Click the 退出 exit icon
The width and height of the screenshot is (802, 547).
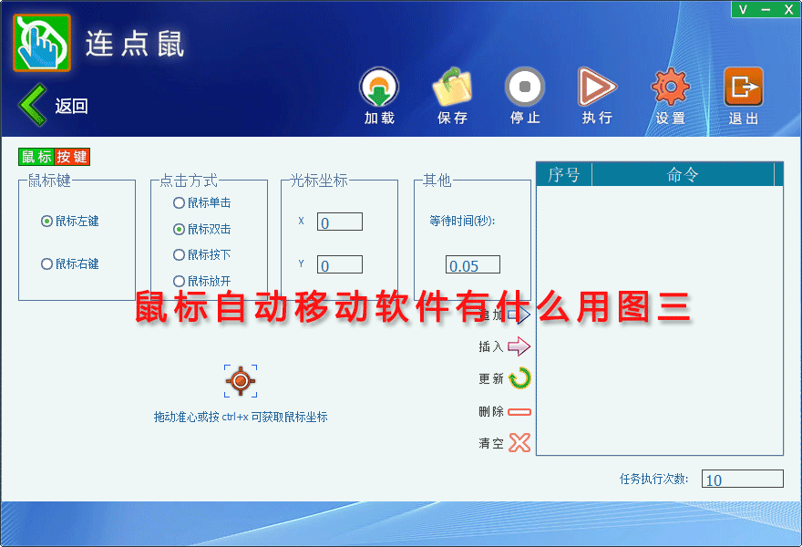(743, 88)
